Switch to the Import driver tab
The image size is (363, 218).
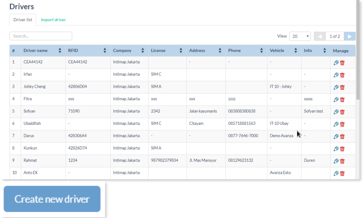click(x=53, y=20)
